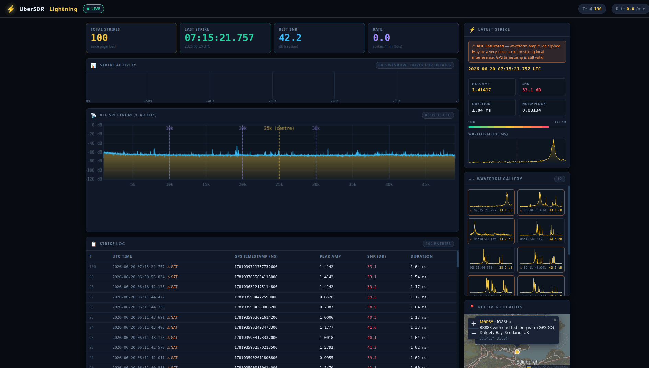Viewport: 649px width, 368px height.
Task: Click the Rate 0.0 /min header pill
Action: point(630,9)
